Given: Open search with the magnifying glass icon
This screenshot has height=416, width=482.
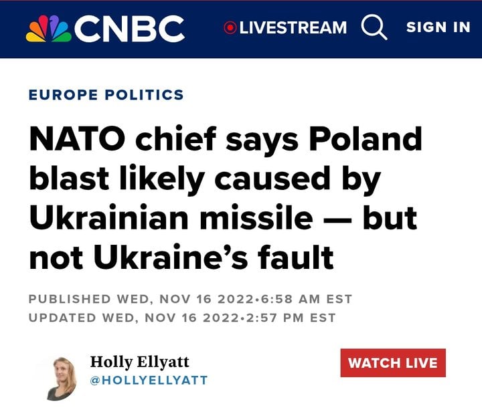Looking at the screenshot, I should 374,28.
